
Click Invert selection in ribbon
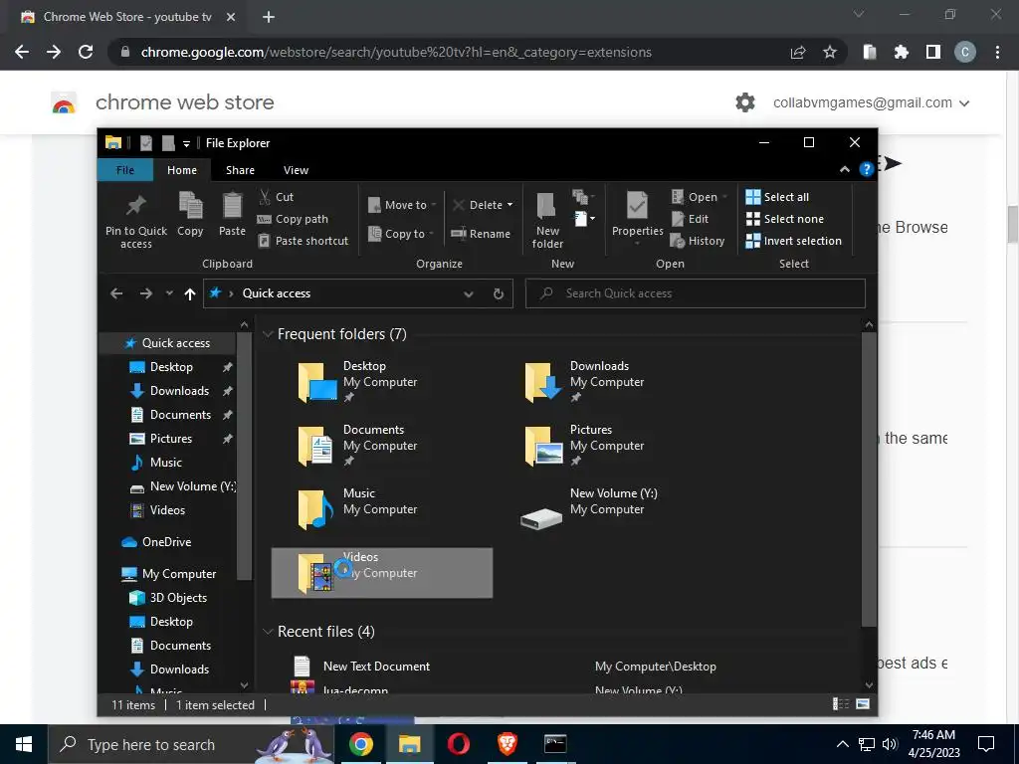[x=793, y=241]
